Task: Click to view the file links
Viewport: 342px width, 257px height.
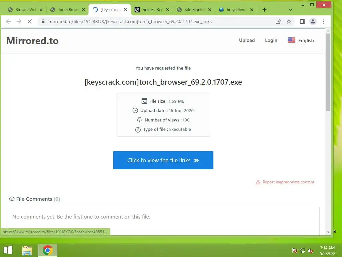Action: (x=163, y=160)
